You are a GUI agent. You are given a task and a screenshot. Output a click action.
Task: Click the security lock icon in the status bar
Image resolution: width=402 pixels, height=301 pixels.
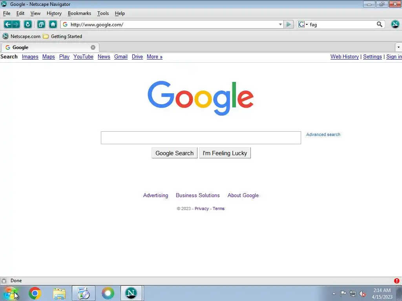pyautogui.click(x=4, y=281)
